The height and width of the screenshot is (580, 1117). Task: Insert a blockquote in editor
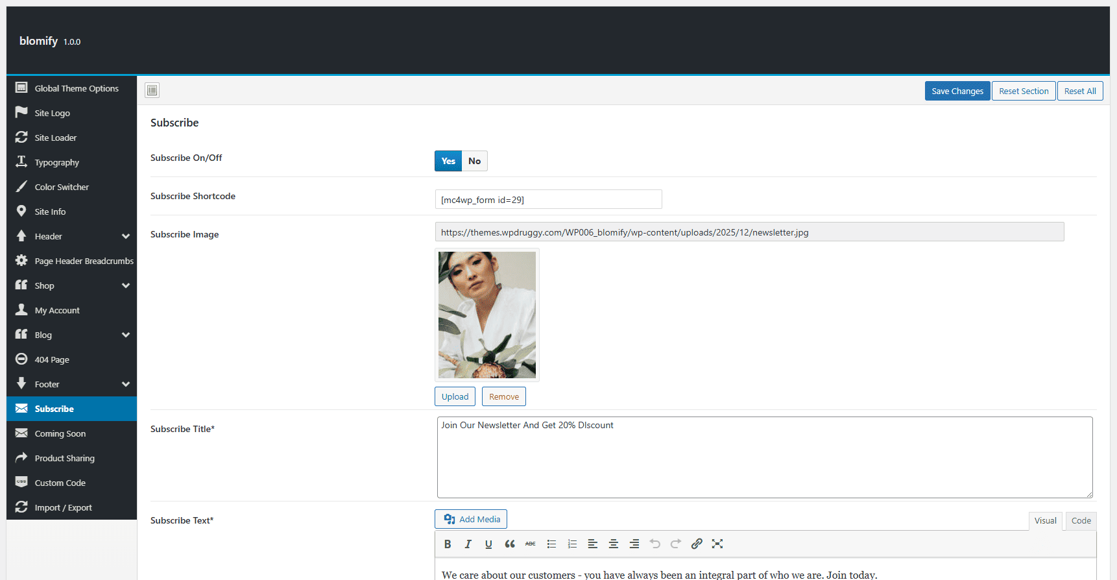click(x=510, y=544)
